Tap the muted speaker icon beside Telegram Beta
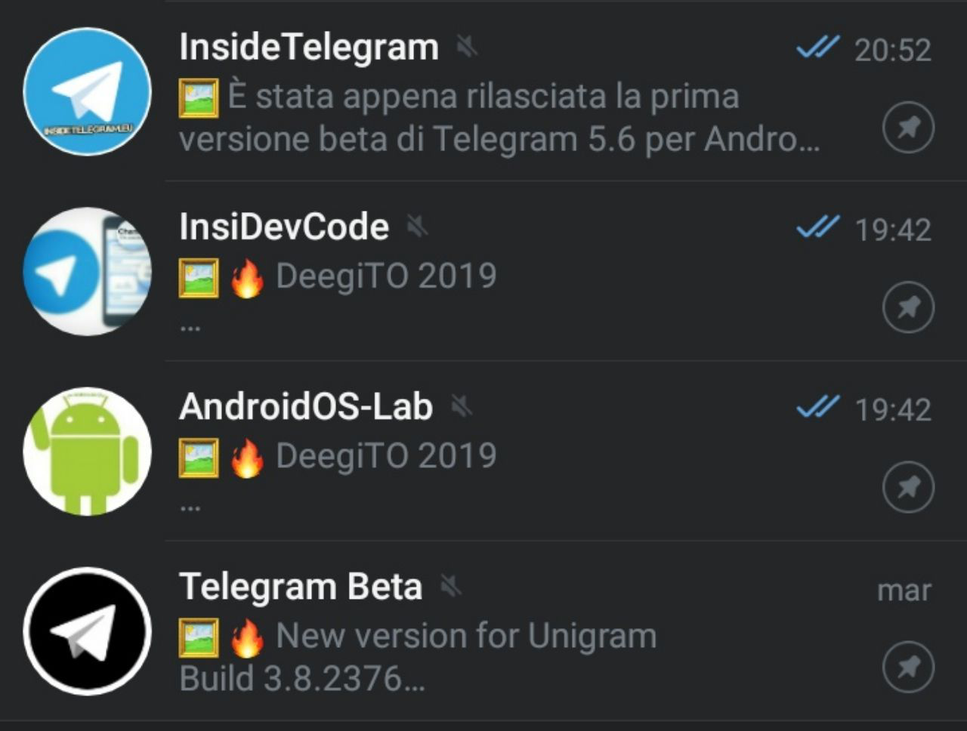This screenshot has width=967, height=731. point(451,587)
